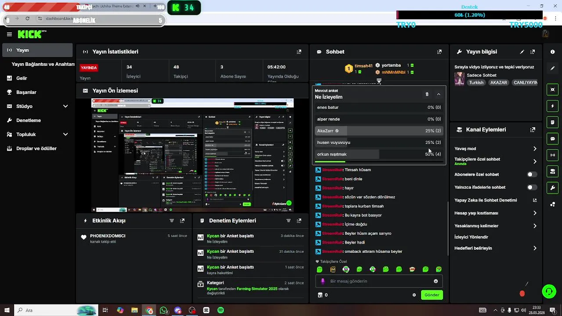This screenshot has height=316, width=562.
Task: Toggle the wrench widget icon in sidebar
Action: tap(552, 187)
